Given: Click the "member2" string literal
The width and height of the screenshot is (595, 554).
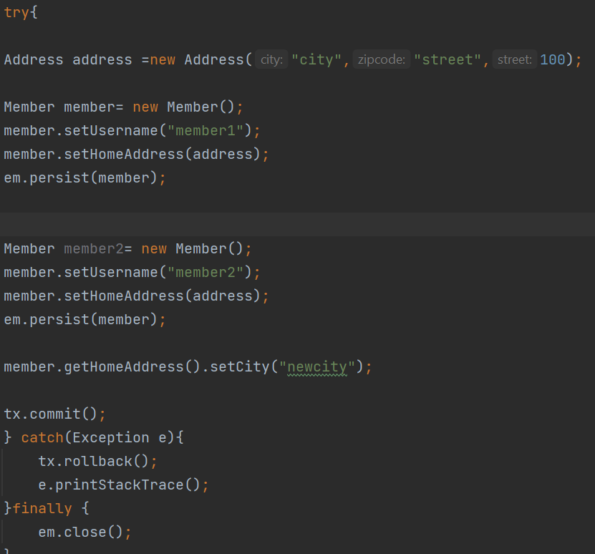Looking at the screenshot, I should click(x=205, y=273).
